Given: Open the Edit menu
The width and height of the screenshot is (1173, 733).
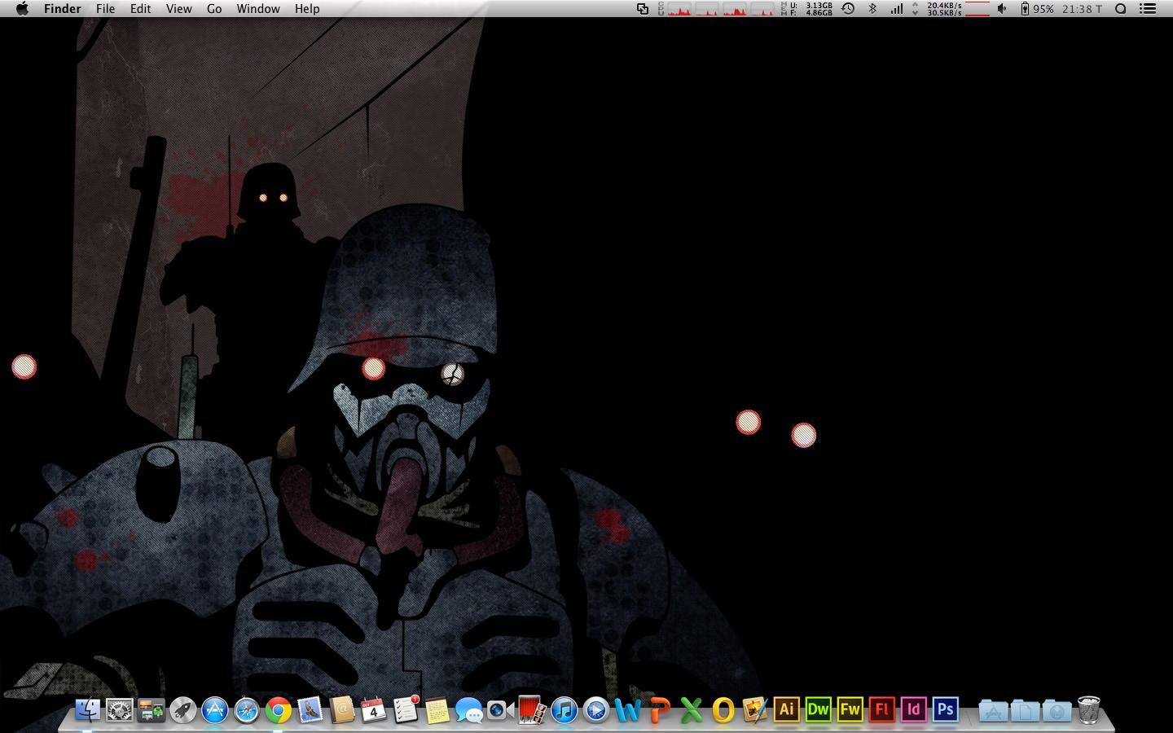Looking at the screenshot, I should (140, 9).
